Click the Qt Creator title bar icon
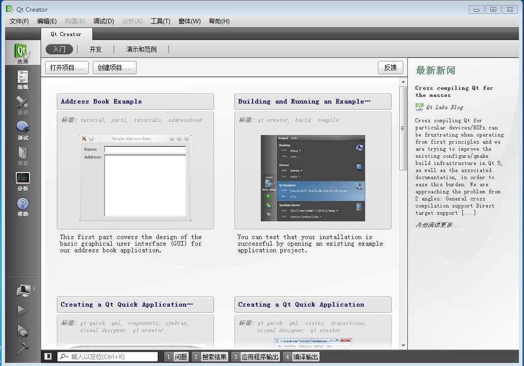 [9, 9]
